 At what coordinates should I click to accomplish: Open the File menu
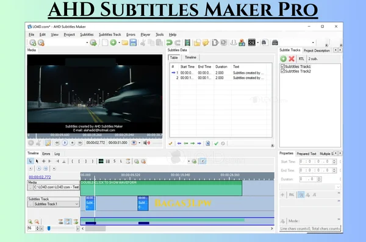pyautogui.click(x=32, y=35)
